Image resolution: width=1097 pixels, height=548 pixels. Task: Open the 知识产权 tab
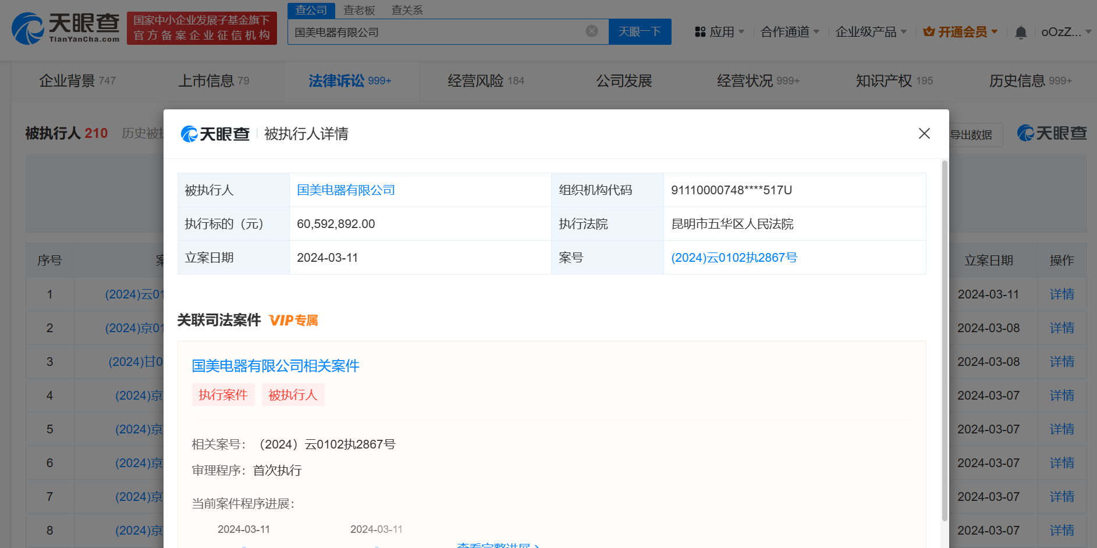pyautogui.click(x=894, y=81)
